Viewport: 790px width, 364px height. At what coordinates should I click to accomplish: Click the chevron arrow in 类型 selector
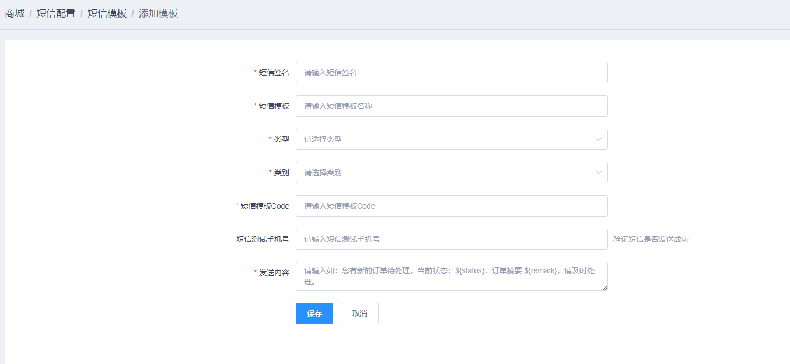pyautogui.click(x=598, y=139)
